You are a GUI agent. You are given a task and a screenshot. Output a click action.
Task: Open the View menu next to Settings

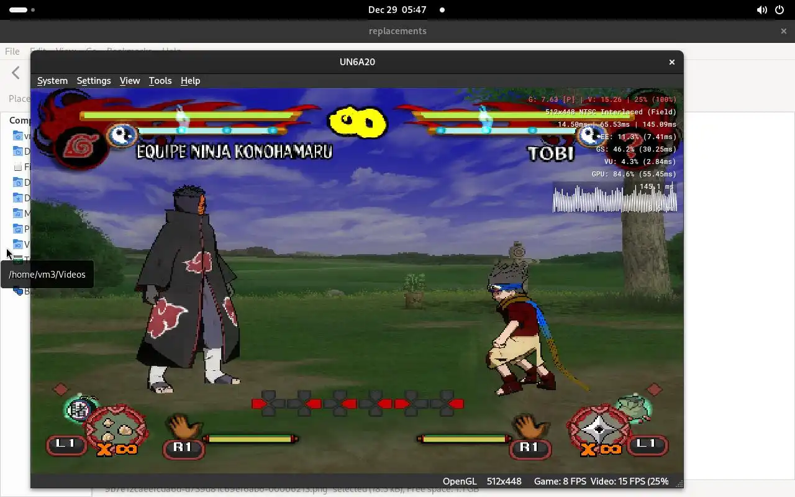[130, 81]
